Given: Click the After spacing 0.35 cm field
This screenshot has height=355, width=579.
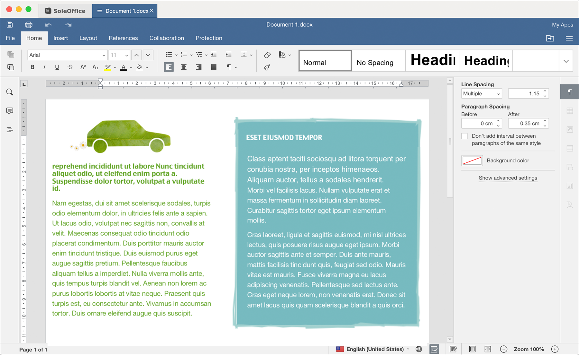Looking at the screenshot, I should (x=528, y=123).
